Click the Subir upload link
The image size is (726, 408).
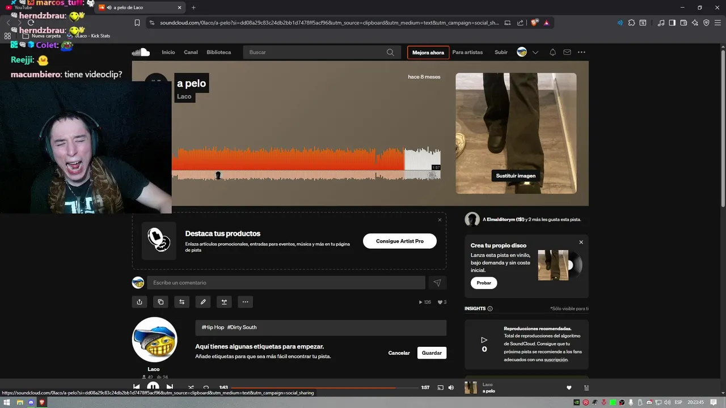click(501, 52)
